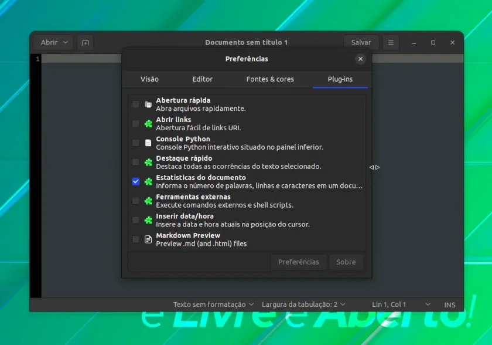
Task: Click the Destaque rápido plugin title
Action: point(184,158)
